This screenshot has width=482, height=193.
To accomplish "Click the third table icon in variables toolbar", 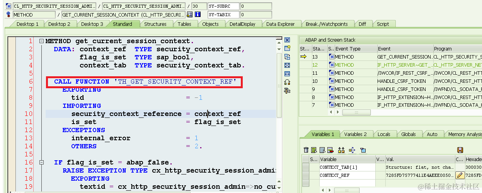I will (x=322, y=150).
